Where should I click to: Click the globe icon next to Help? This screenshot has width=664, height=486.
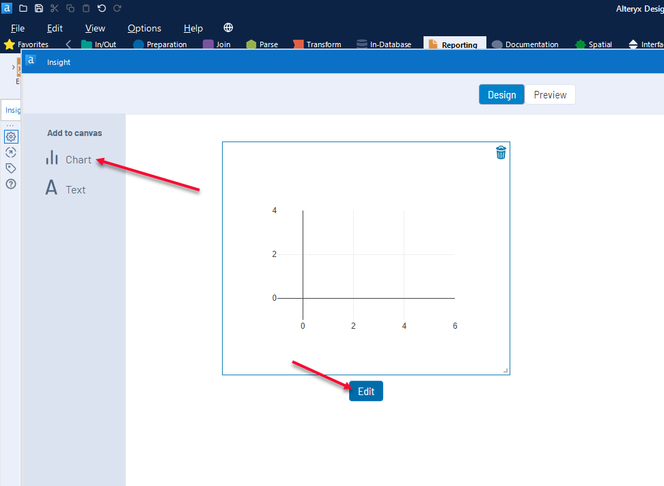pyautogui.click(x=227, y=27)
